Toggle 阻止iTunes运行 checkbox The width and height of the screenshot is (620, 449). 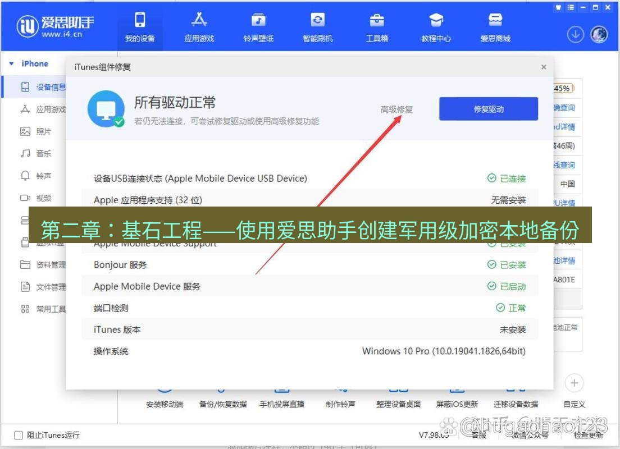18,435
